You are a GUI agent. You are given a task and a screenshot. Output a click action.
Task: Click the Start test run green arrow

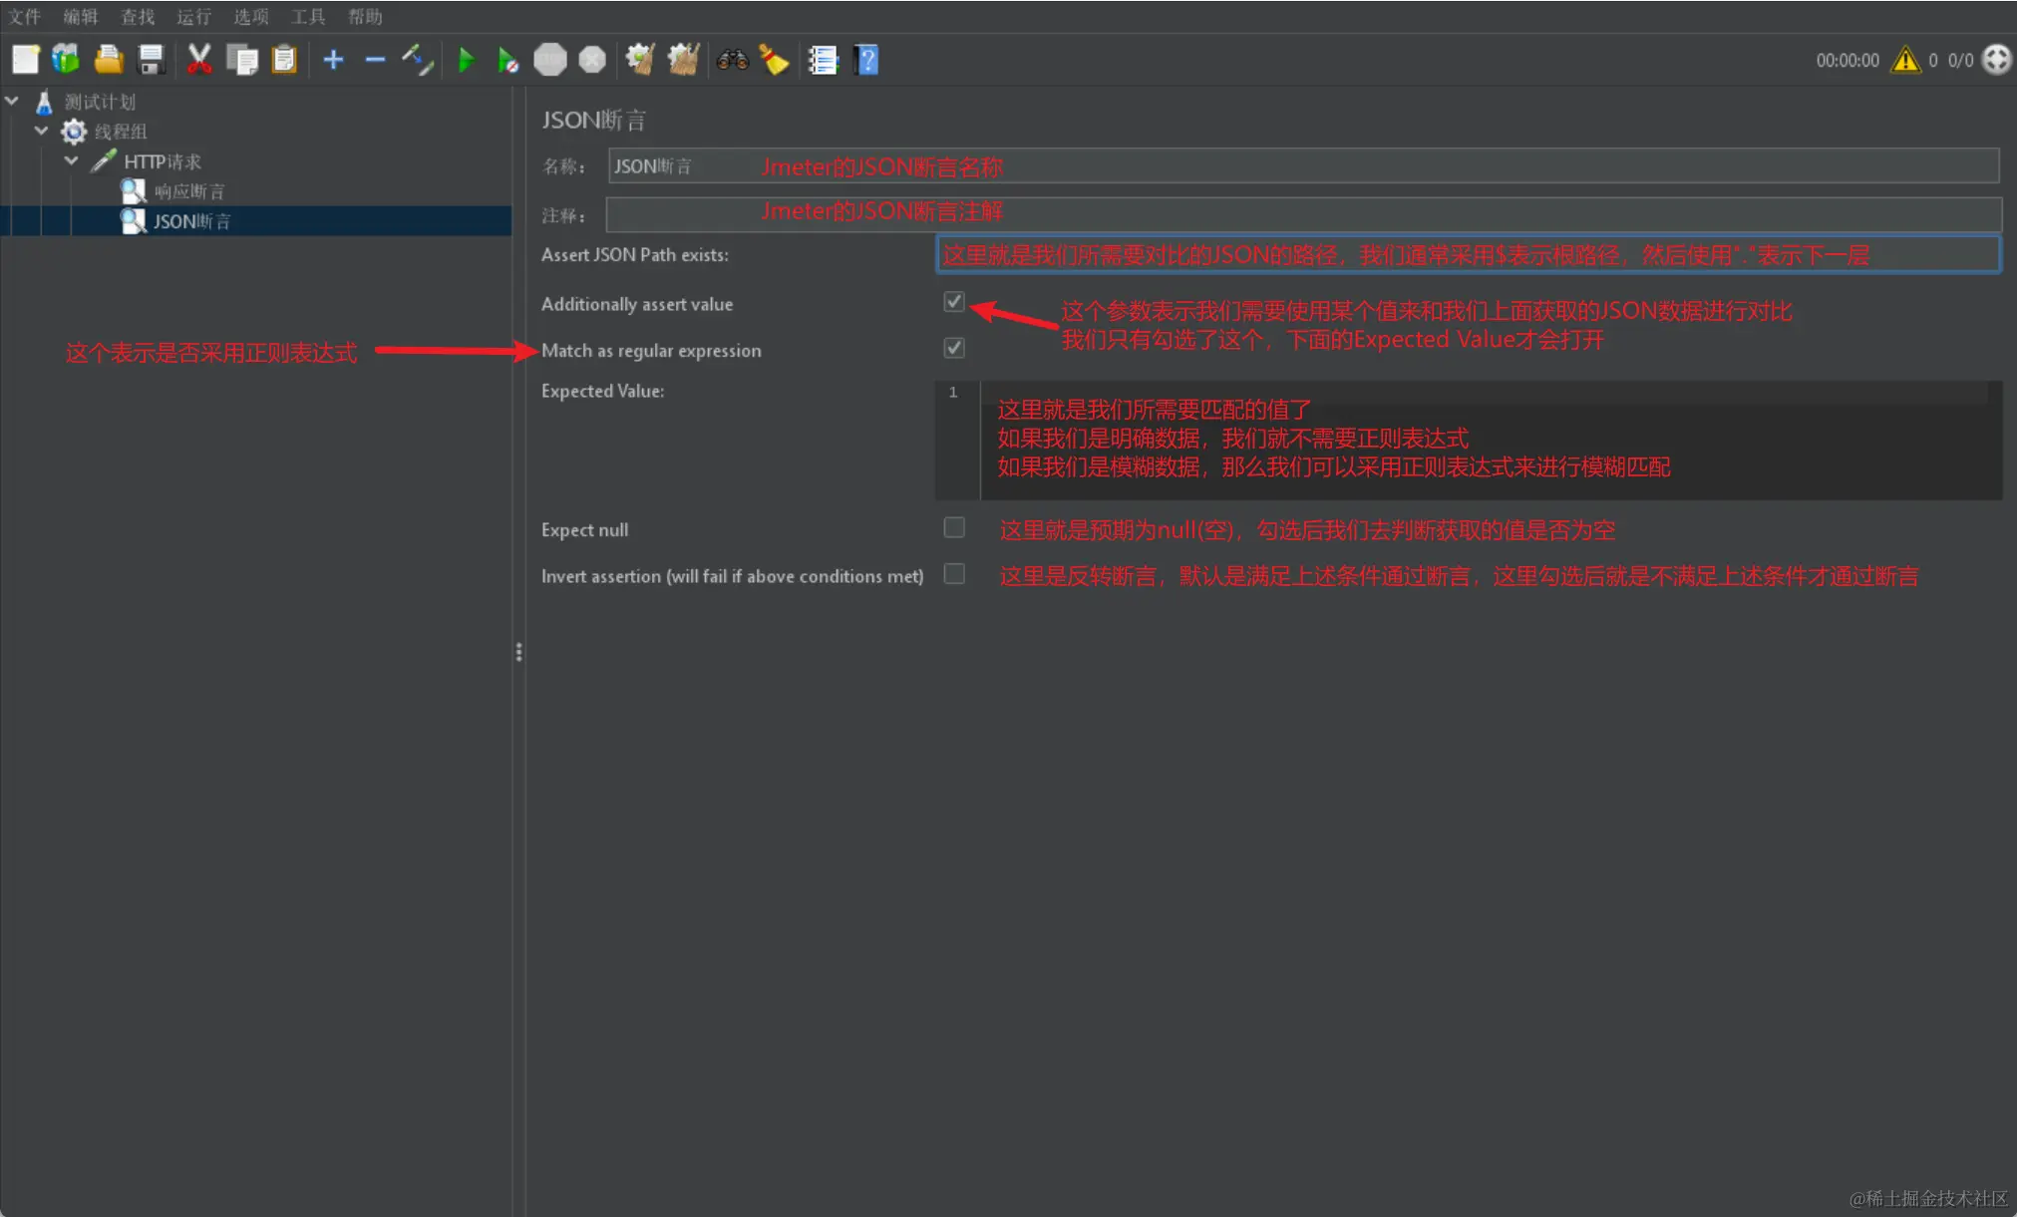point(466,61)
